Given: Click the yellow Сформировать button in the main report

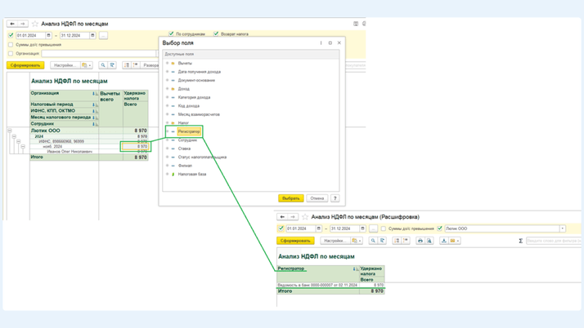Looking at the screenshot, I should tap(25, 65).
